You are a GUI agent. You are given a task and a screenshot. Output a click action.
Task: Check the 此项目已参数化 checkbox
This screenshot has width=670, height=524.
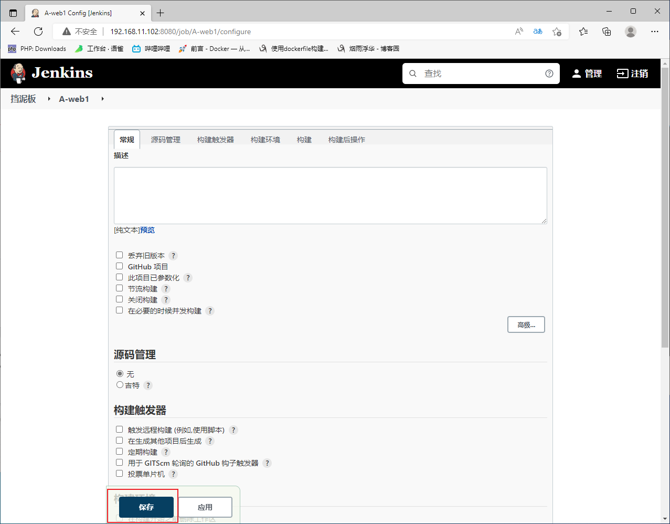(x=120, y=277)
